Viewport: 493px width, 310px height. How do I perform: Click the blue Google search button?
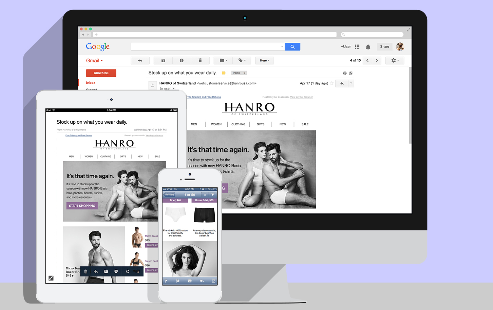tap(292, 47)
